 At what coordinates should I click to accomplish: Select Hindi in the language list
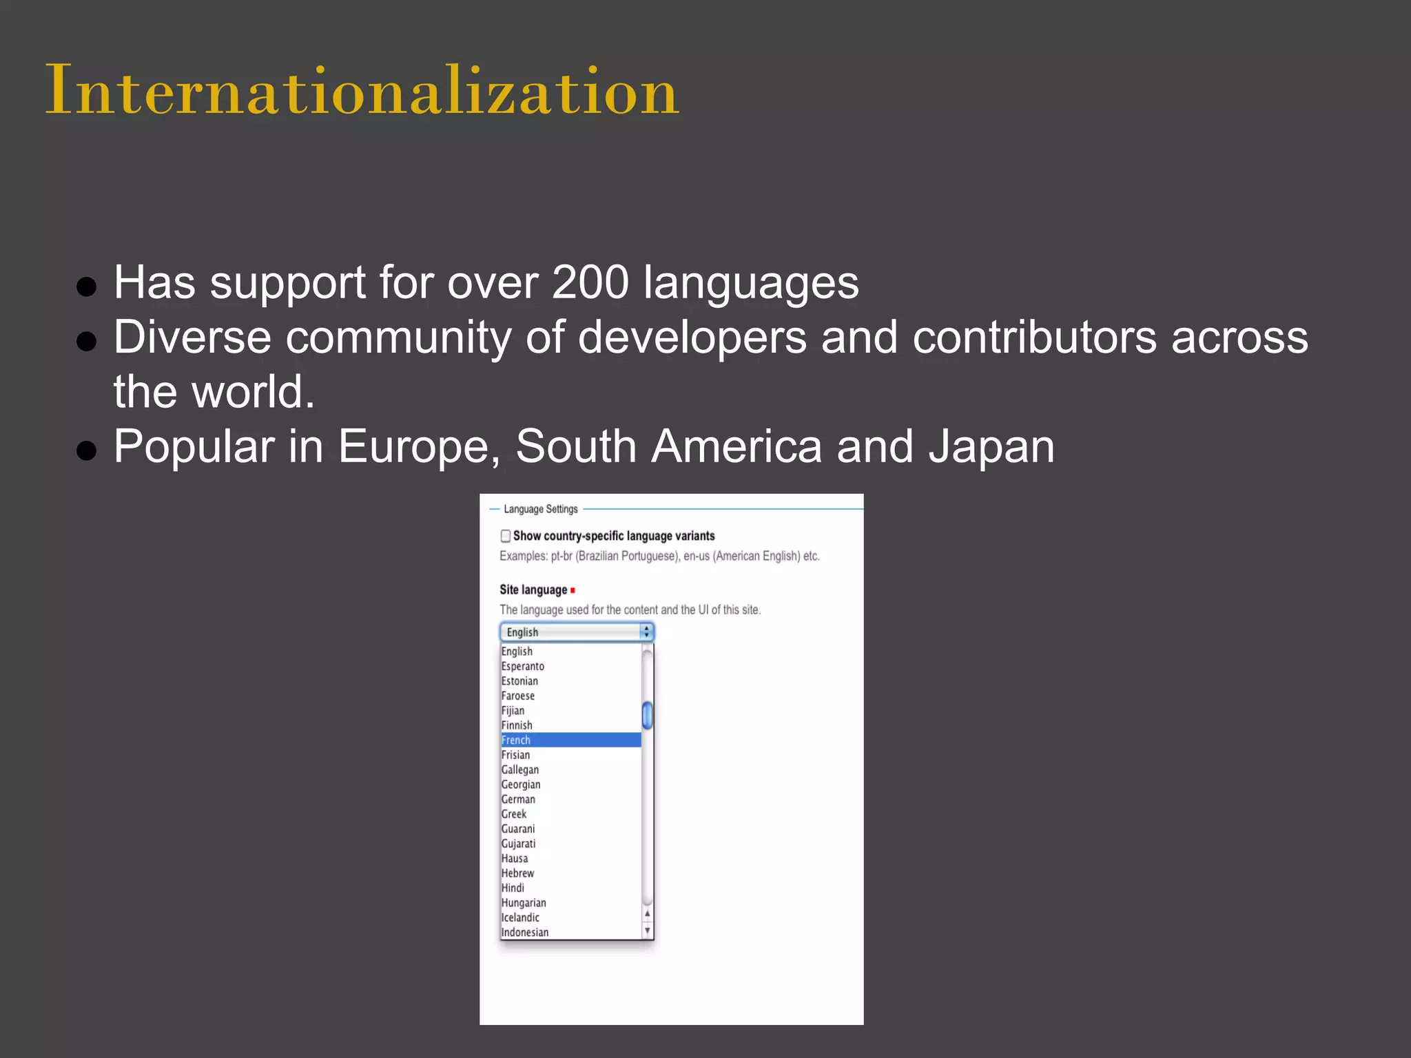point(570,888)
